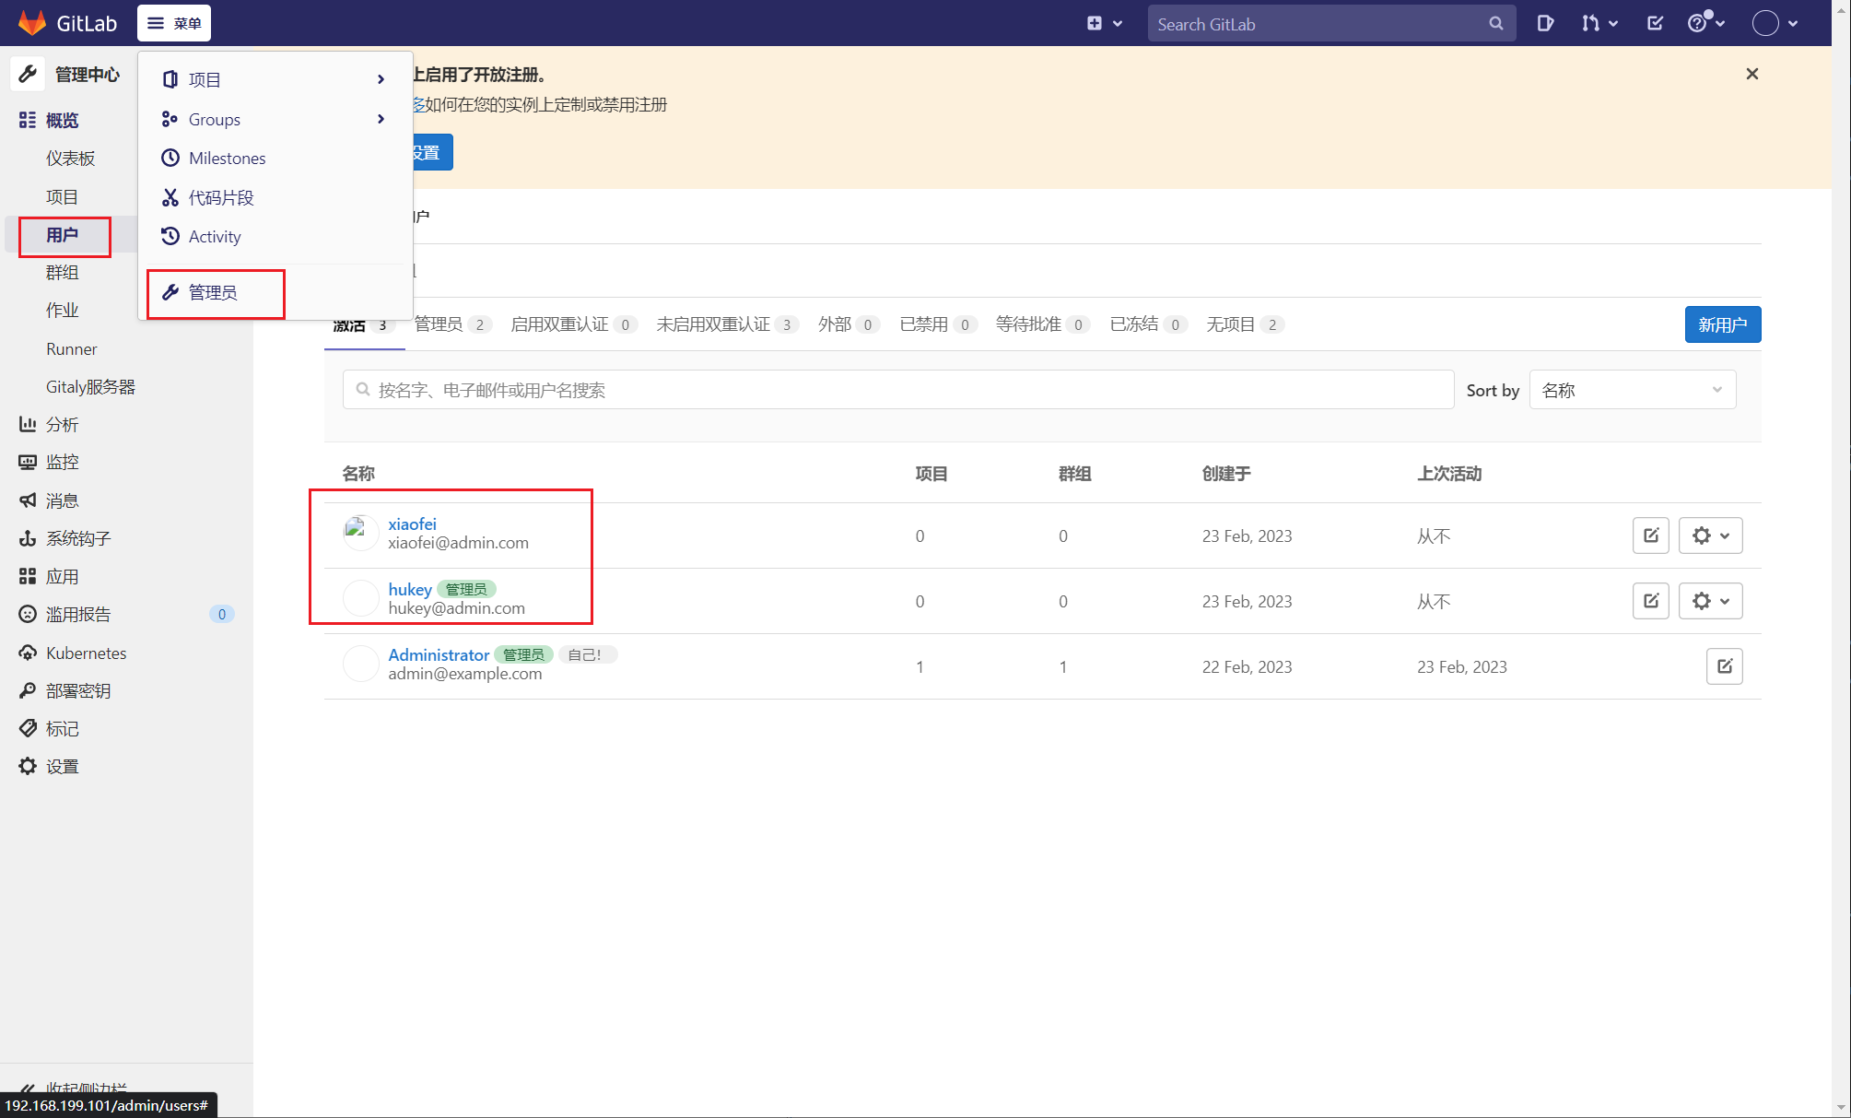Click the GitLab fox logo
Screen dimensions: 1851x1118
pos(32,23)
